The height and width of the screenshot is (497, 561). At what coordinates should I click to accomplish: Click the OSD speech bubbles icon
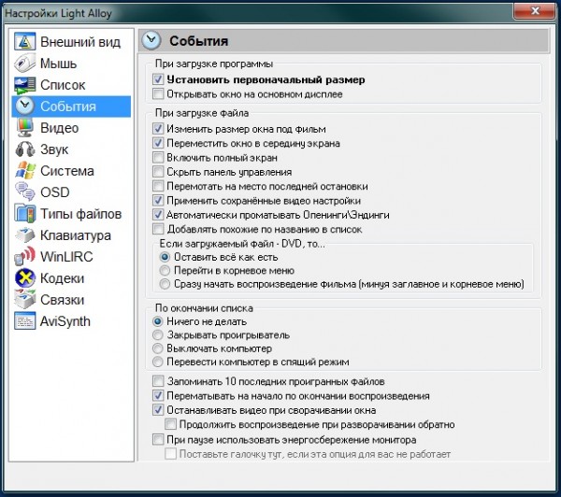click(x=24, y=192)
